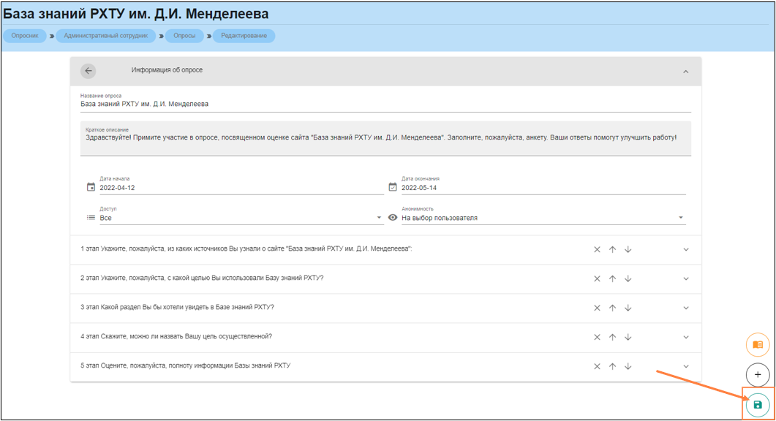Open the Доступ dropdown set to Все

pos(241,218)
